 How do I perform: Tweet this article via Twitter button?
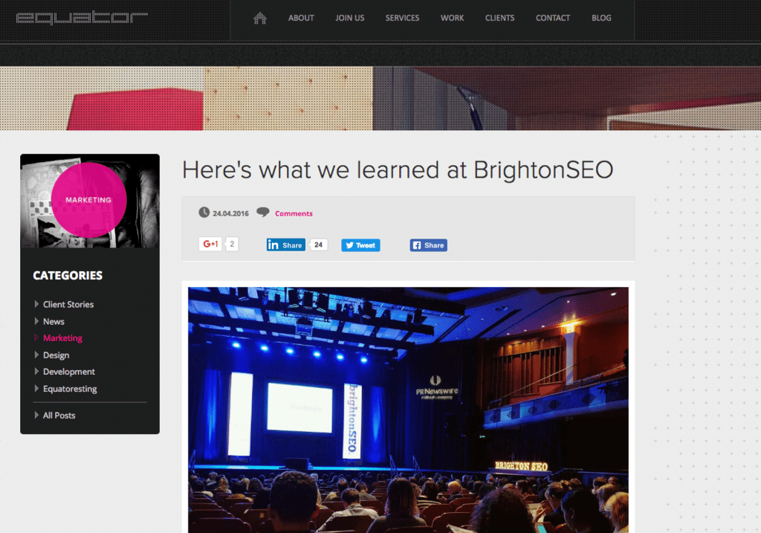click(x=360, y=245)
